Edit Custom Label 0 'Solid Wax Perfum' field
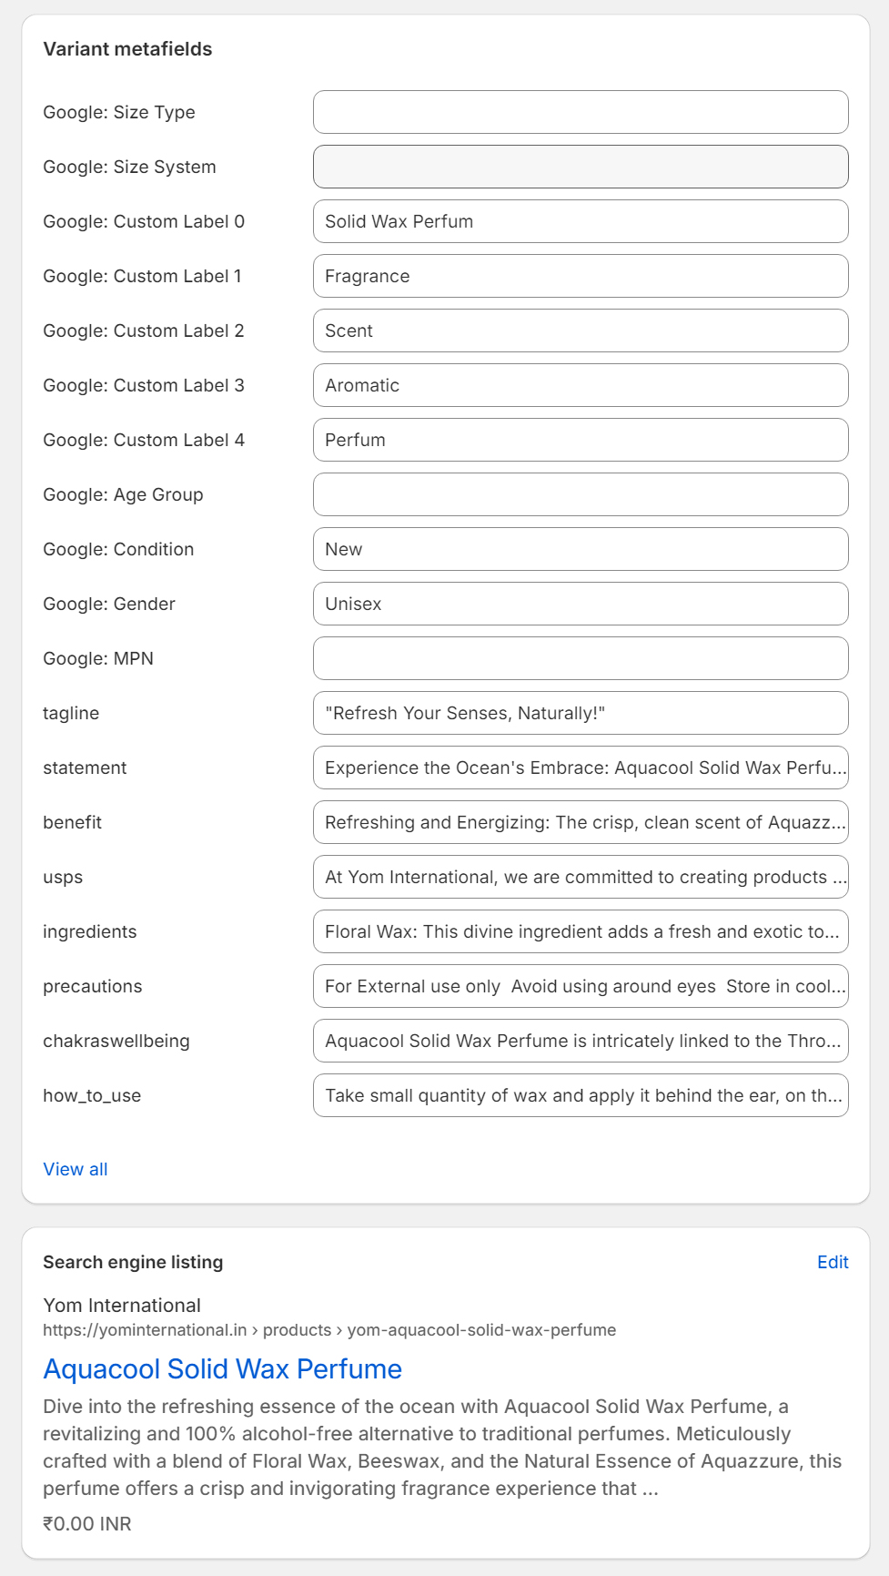889x1576 pixels. pyautogui.click(x=581, y=221)
